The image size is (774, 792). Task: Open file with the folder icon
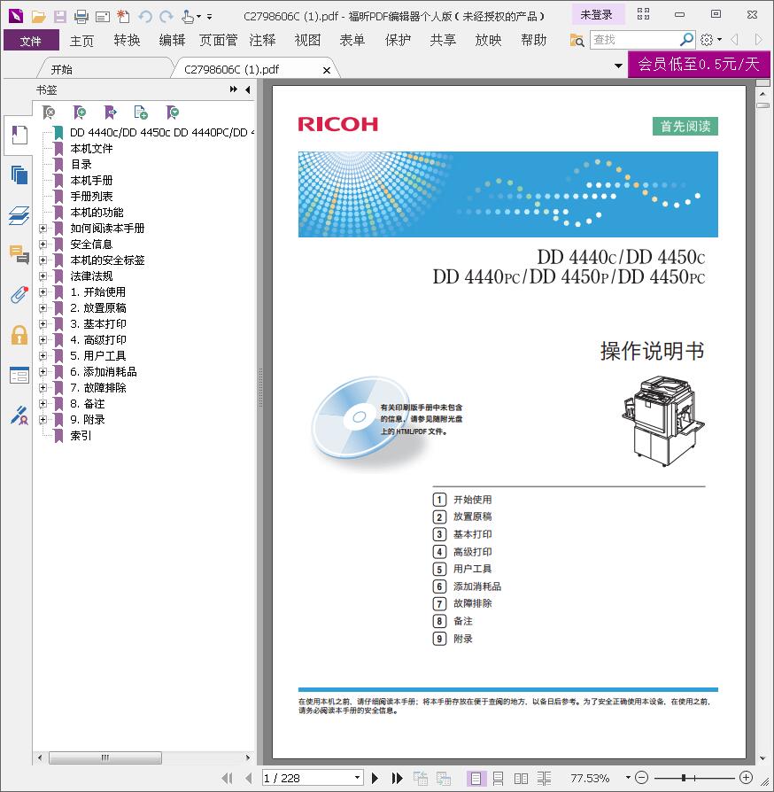click(x=38, y=17)
